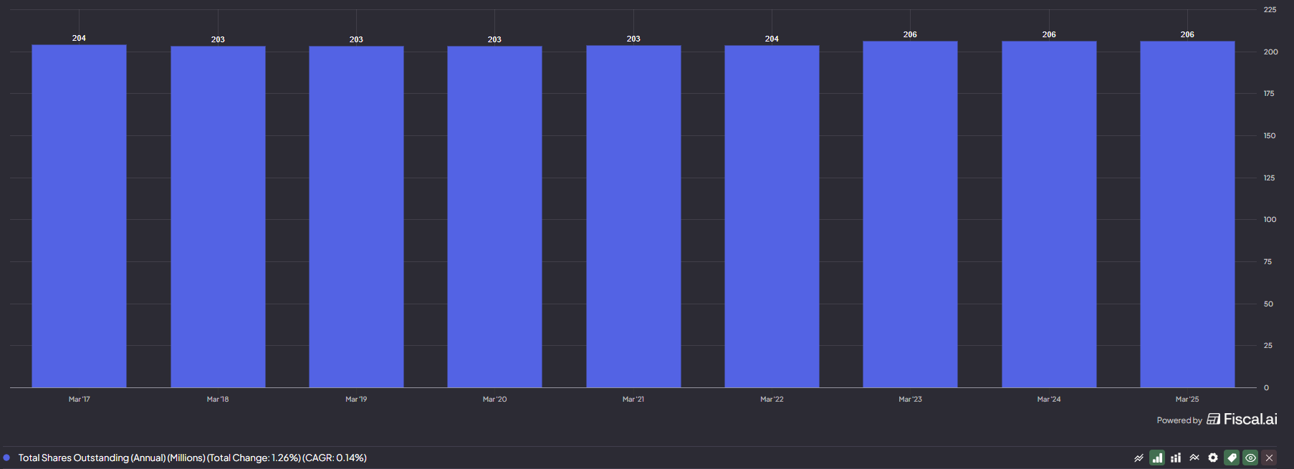
Task: Switch series to line chart type
Action: click(1139, 458)
